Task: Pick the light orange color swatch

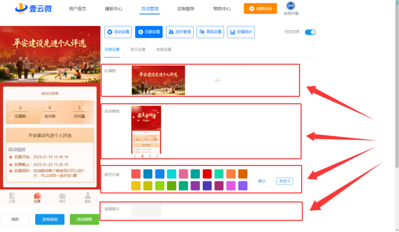Action: [x=231, y=174]
